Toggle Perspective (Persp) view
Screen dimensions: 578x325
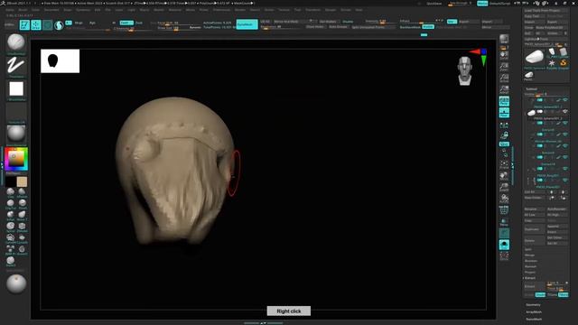[x=504, y=101]
